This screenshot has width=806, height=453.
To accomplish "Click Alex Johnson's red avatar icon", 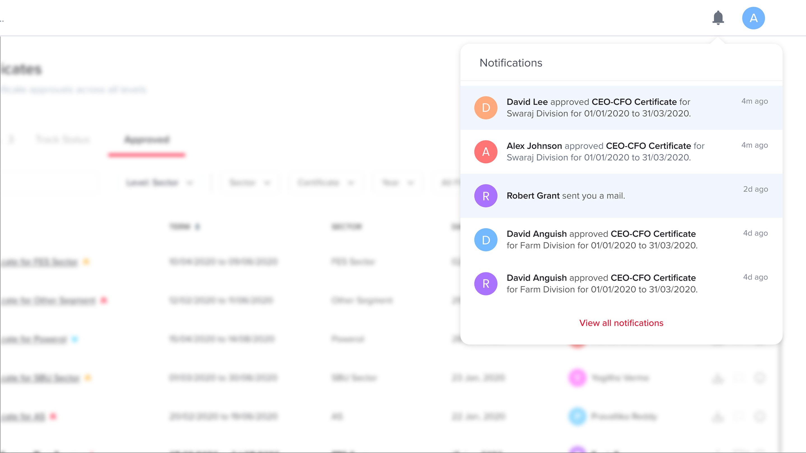I will pos(486,152).
